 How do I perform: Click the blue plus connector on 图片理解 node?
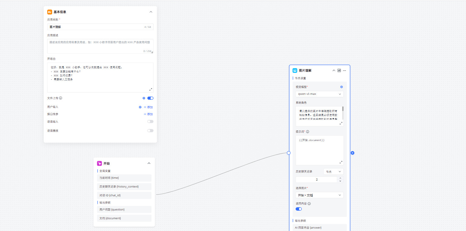point(352,153)
